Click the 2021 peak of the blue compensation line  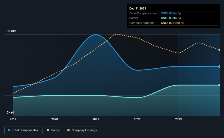point(96,34)
